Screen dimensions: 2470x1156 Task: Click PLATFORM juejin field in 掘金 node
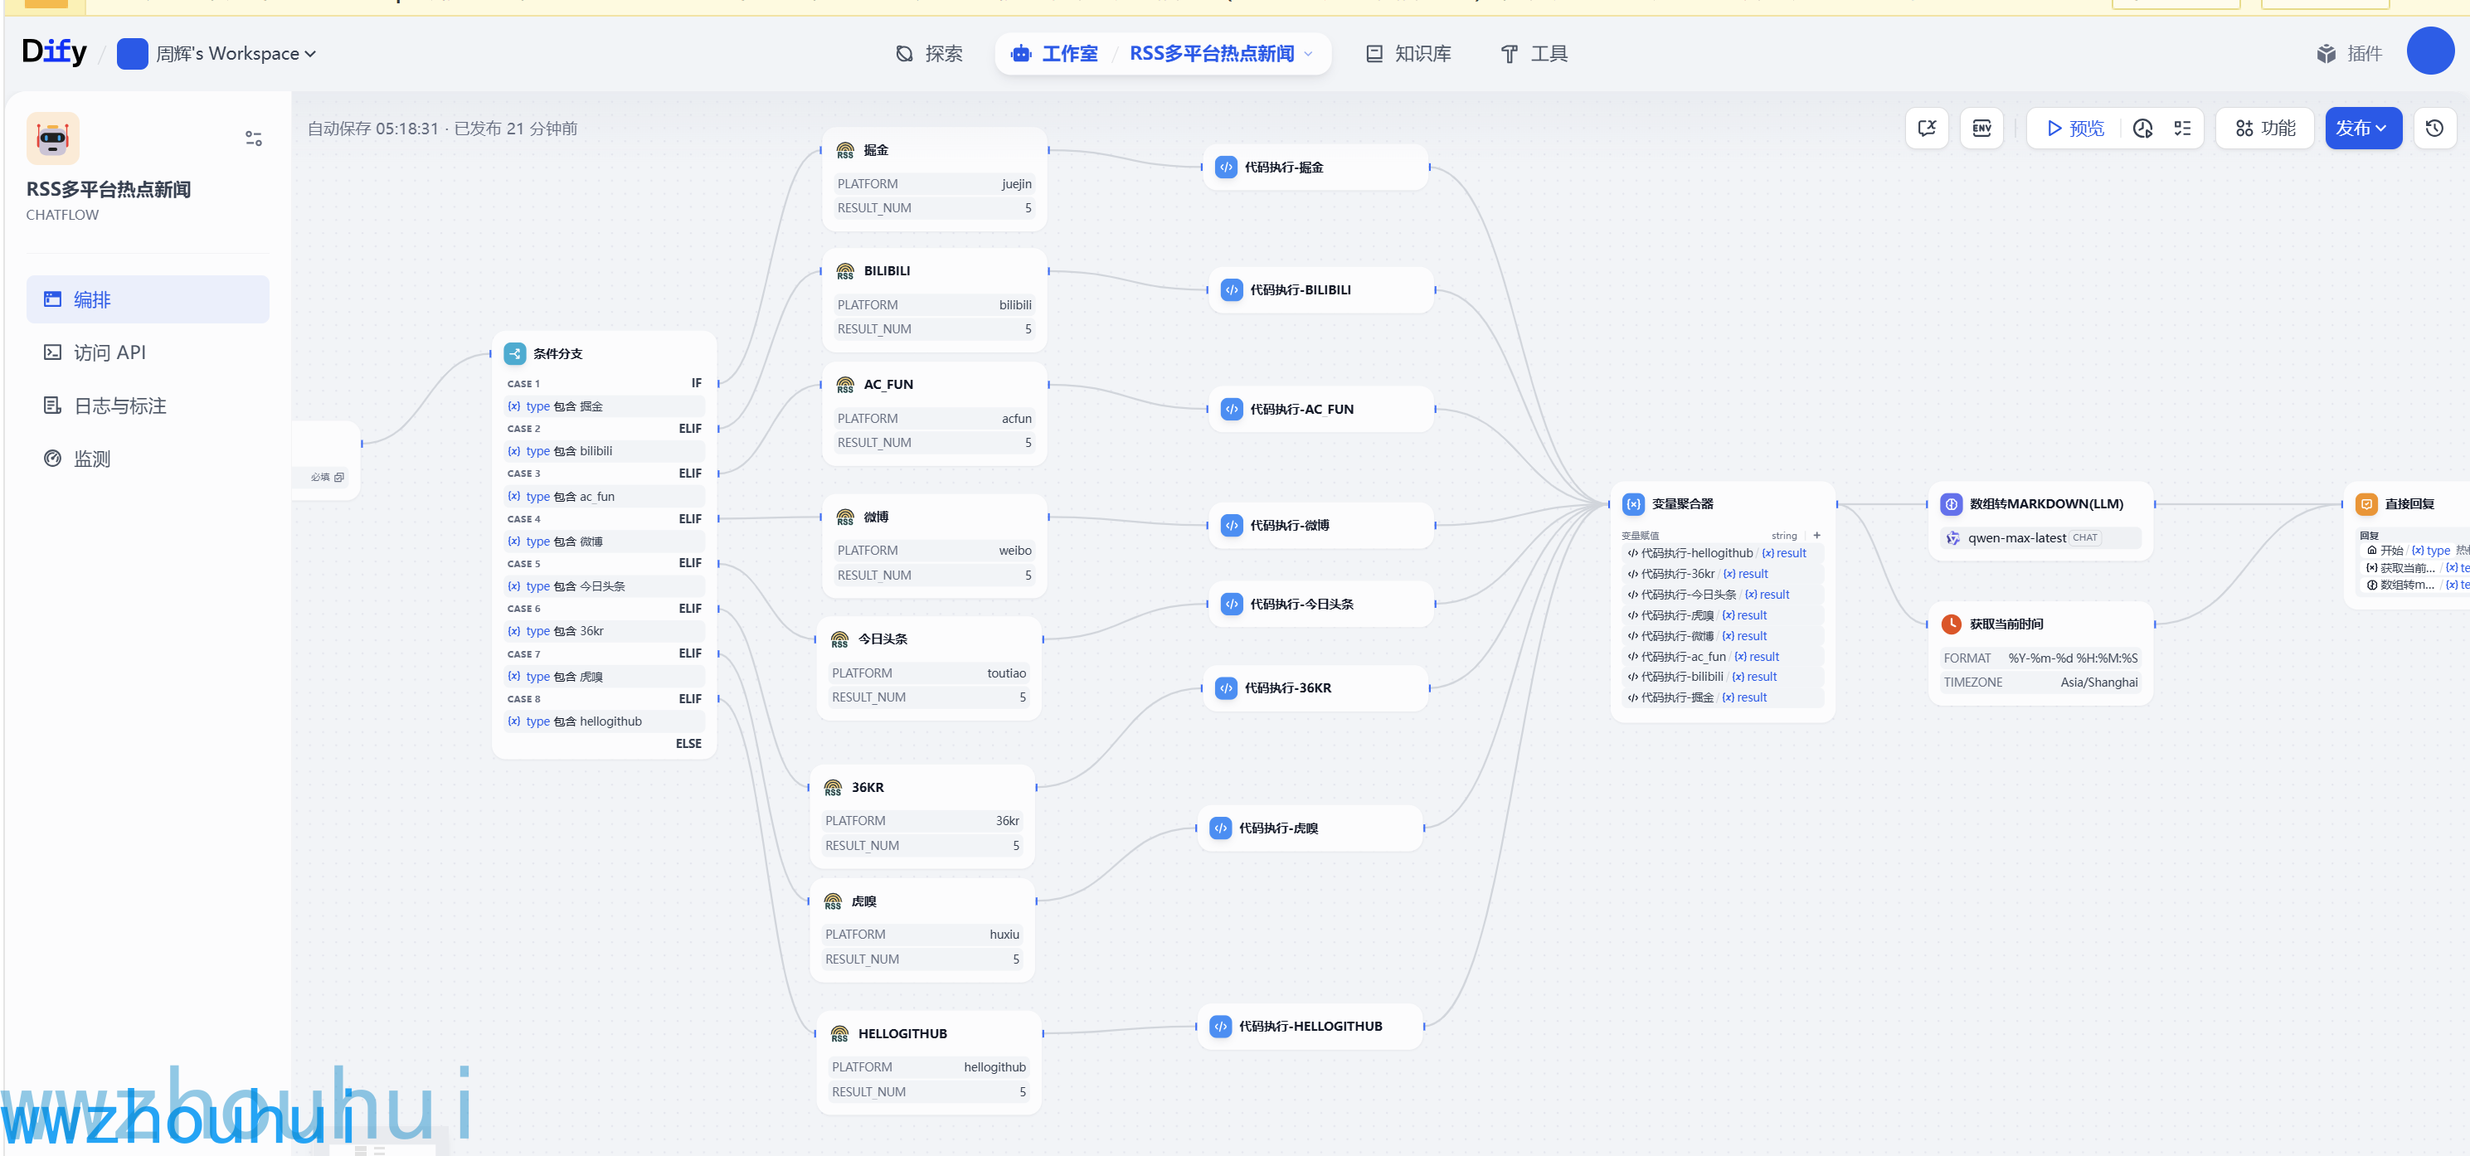point(934,184)
